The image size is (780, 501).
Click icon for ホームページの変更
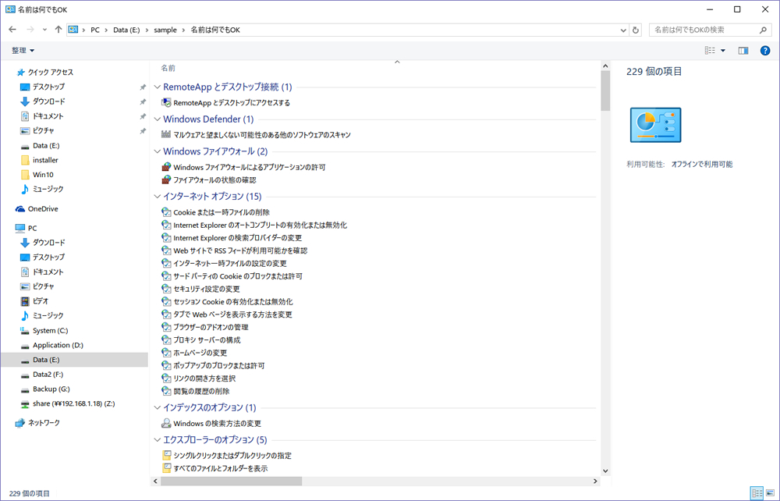pos(166,353)
